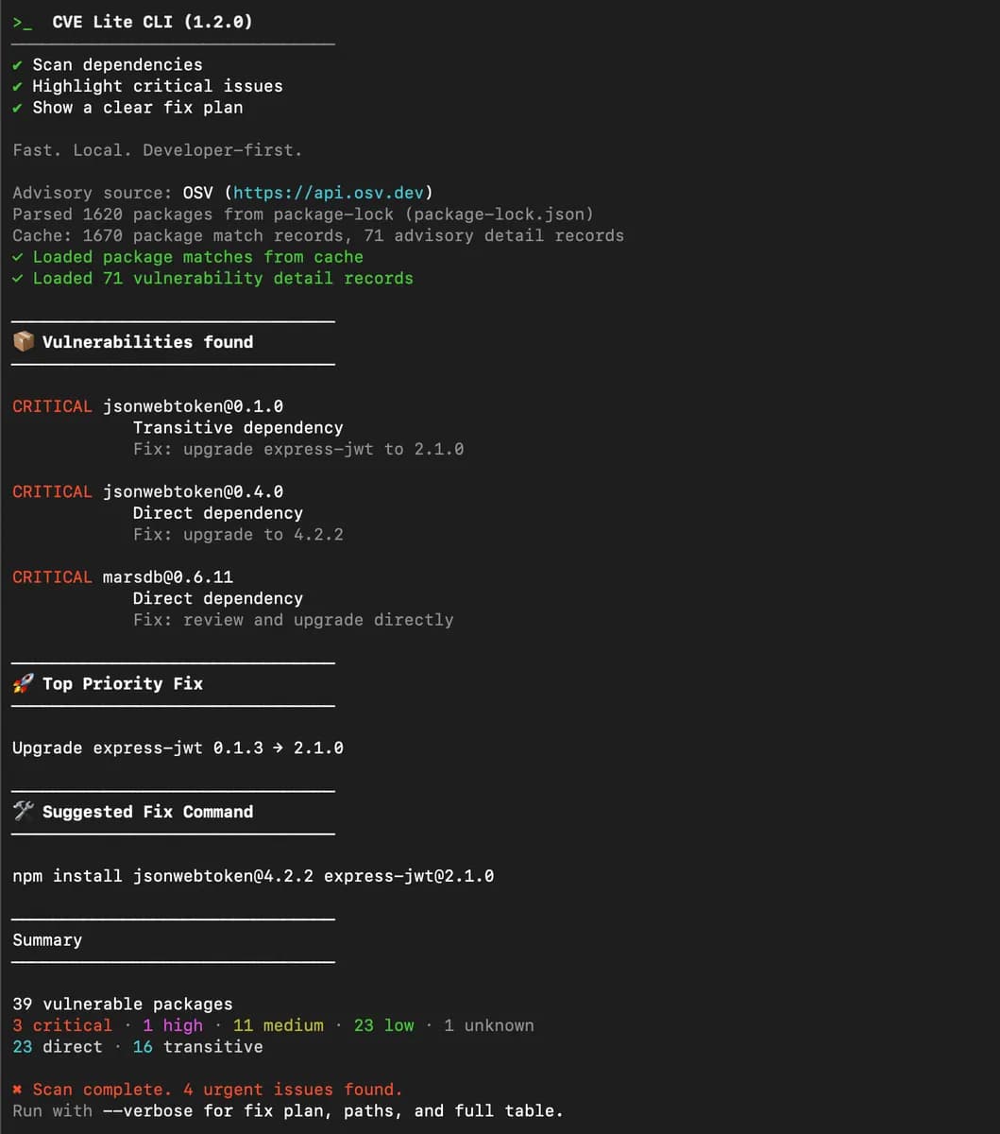
Task: Click the checkmark beside Scan dependencies
Action: point(18,64)
